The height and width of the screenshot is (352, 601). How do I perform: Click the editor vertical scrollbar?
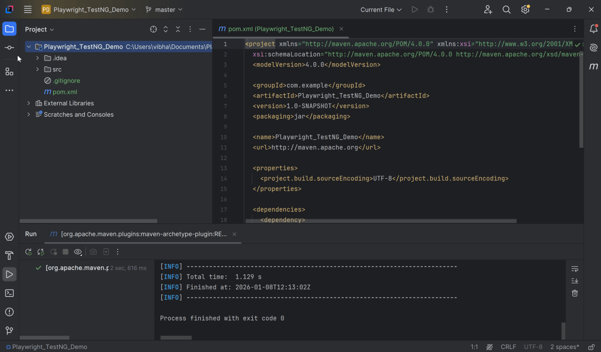581,100
